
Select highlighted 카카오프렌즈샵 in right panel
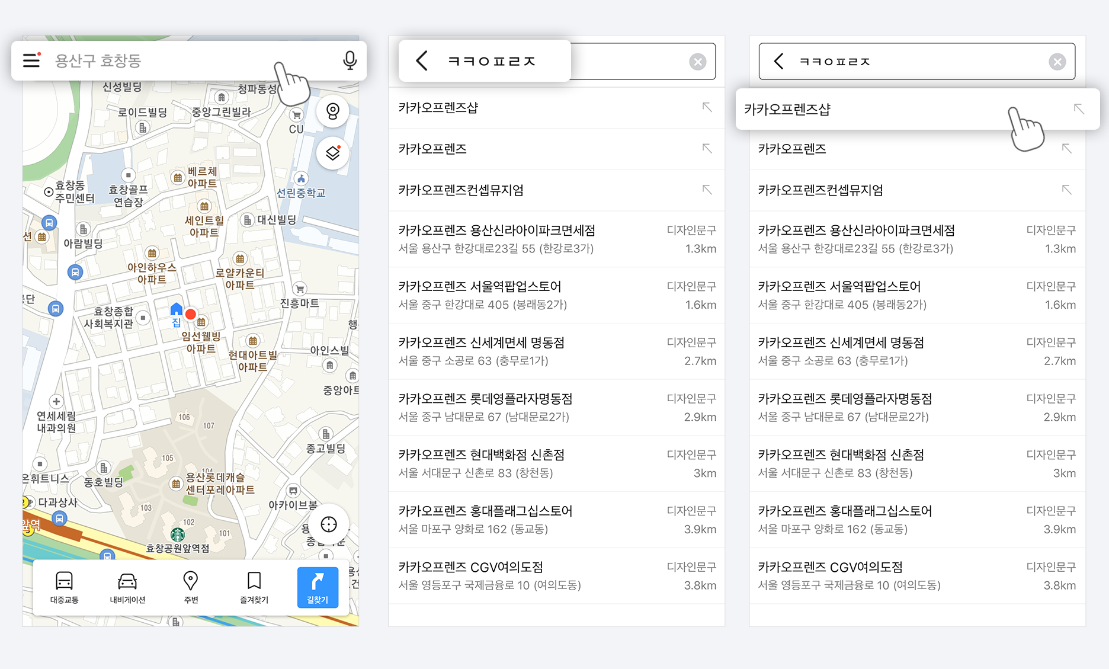click(x=918, y=109)
